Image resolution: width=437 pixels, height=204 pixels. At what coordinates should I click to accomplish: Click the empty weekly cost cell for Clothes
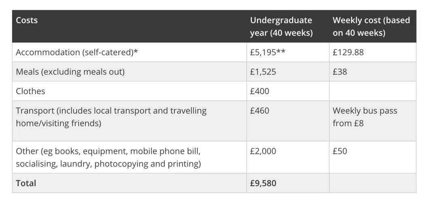point(372,91)
